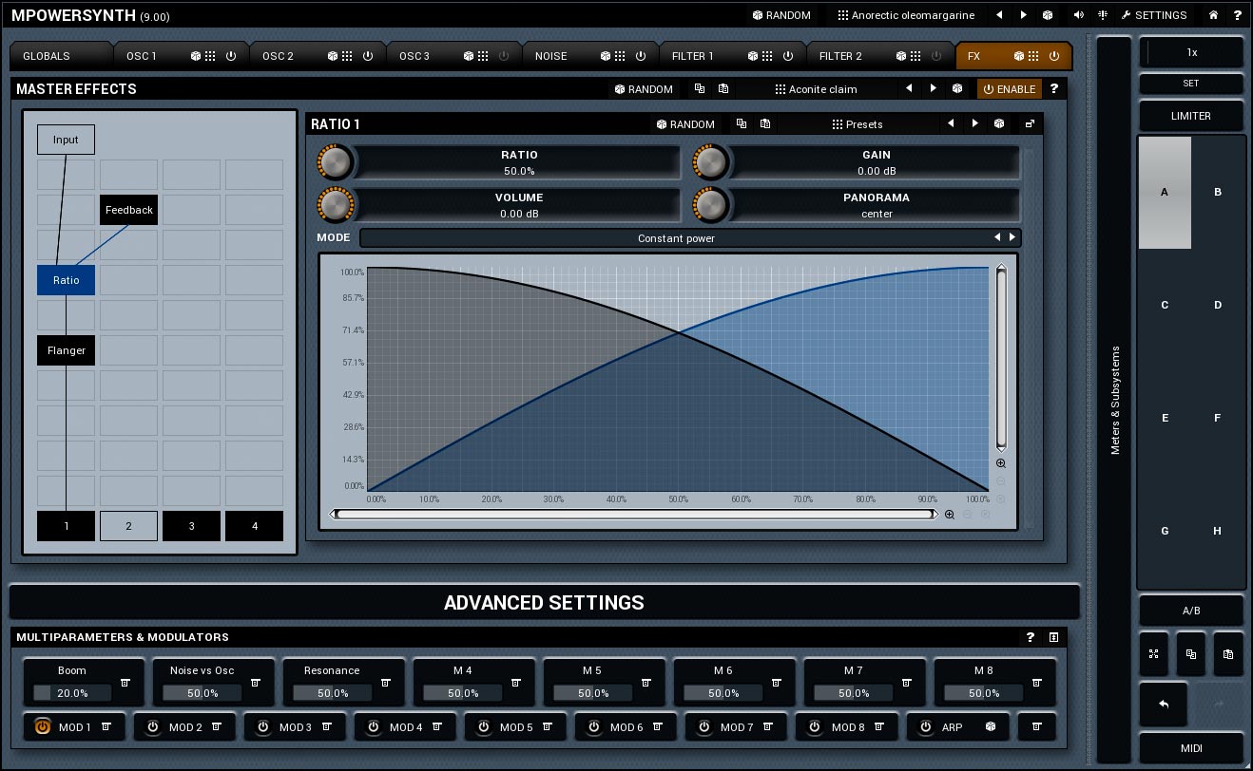Toggle OSC 3 power button
Viewport: 1253px width, 771px height.
pos(504,56)
